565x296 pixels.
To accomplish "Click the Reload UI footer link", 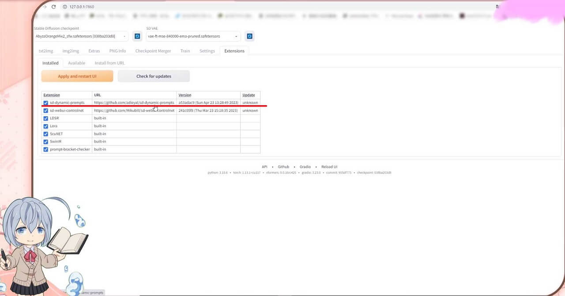I will 329,167.
